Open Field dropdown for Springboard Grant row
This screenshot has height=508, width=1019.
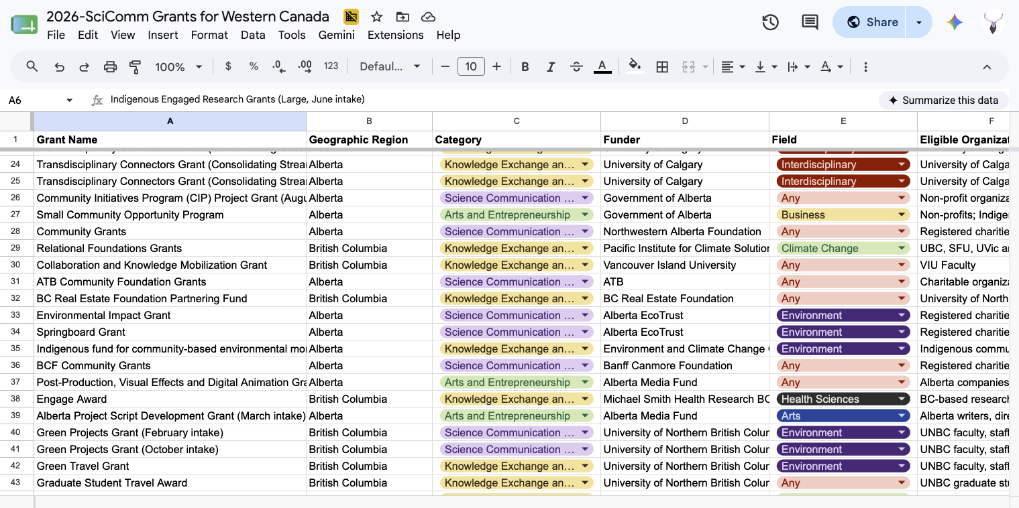901,332
